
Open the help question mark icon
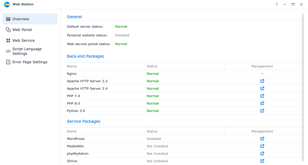(277, 4)
